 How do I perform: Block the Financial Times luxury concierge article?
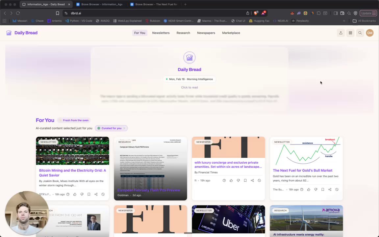259,180
